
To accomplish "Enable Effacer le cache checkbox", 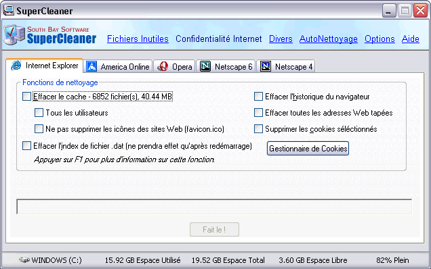I will click(26, 97).
